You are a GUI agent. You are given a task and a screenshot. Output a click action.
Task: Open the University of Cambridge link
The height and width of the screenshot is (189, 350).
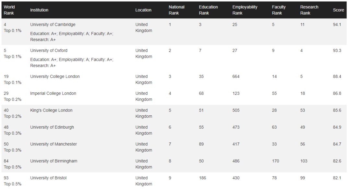coord(52,25)
